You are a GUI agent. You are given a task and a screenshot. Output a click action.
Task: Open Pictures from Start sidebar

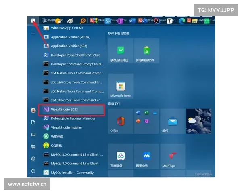pyautogui.click(x=33, y=135)
